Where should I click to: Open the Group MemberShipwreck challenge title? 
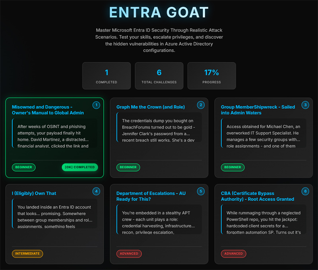tap(258, 110)
